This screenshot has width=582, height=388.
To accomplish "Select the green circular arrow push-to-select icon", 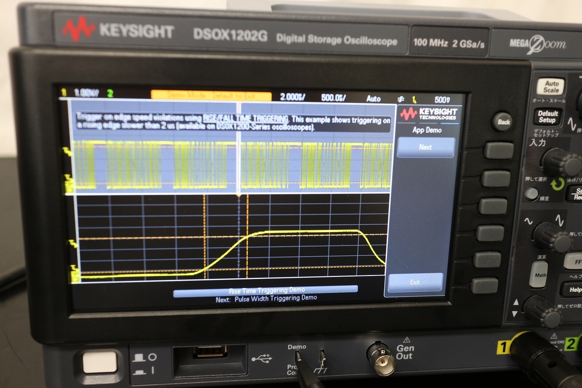I will tap(558, 185).
